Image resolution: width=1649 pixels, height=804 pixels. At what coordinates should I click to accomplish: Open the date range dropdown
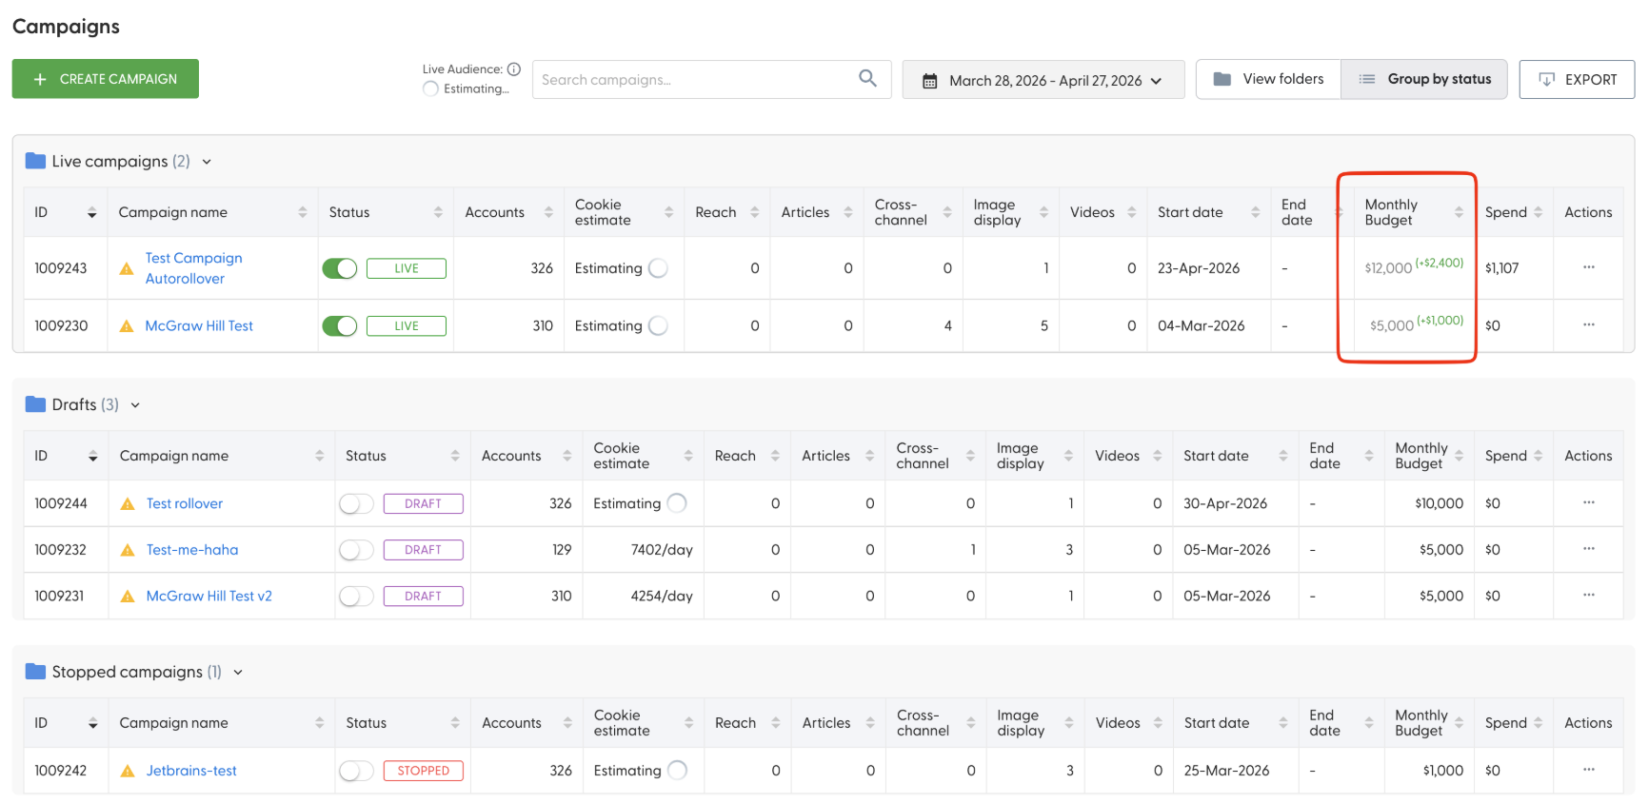(x=1043, y=80)
